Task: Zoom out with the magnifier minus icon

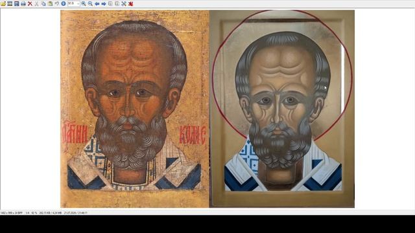Action: click(90, 4)
